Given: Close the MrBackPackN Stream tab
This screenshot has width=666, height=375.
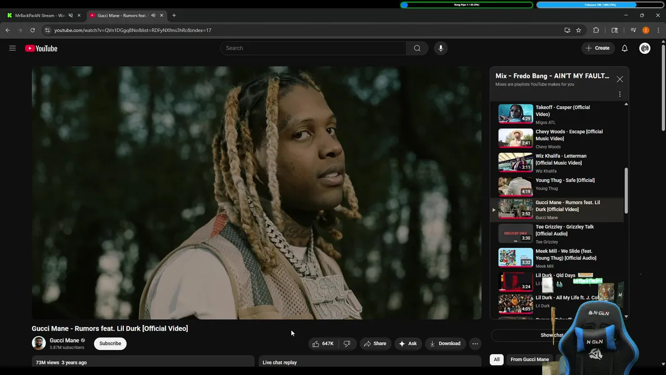Looking at the screenshot, I should click(x=79, y=16).
